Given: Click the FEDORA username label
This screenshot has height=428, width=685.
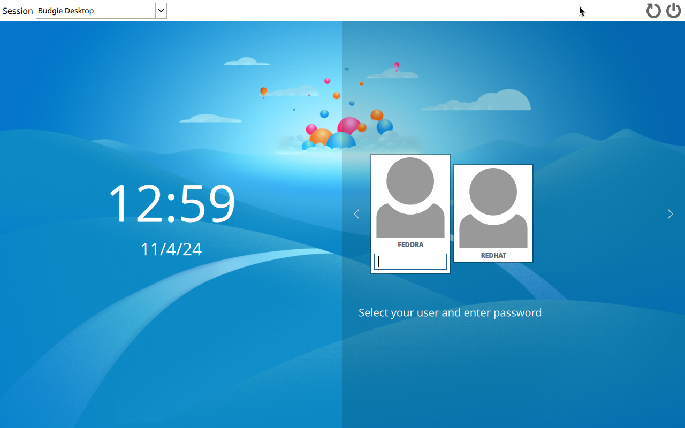Looking at the screenshot, I should (410, 244).
